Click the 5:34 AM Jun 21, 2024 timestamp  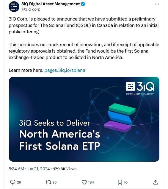pyautogui.click(x=29, y=169)
